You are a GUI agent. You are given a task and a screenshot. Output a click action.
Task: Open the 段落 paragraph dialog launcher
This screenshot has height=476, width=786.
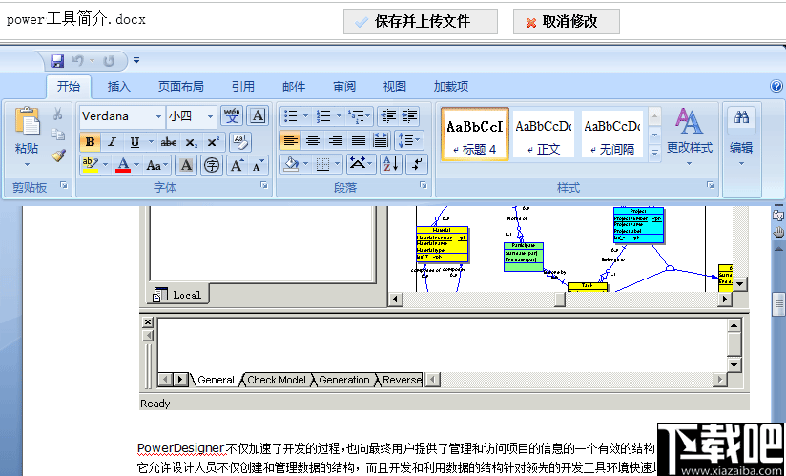(424, 186)
